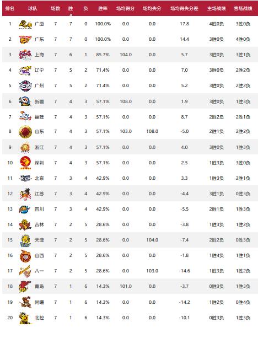
Task: Open the 深圳 red team logo
Action: point(25,163)
